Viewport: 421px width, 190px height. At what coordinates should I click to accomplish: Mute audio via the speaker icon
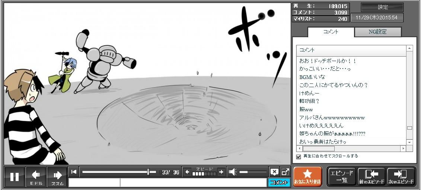coord(233,172)
